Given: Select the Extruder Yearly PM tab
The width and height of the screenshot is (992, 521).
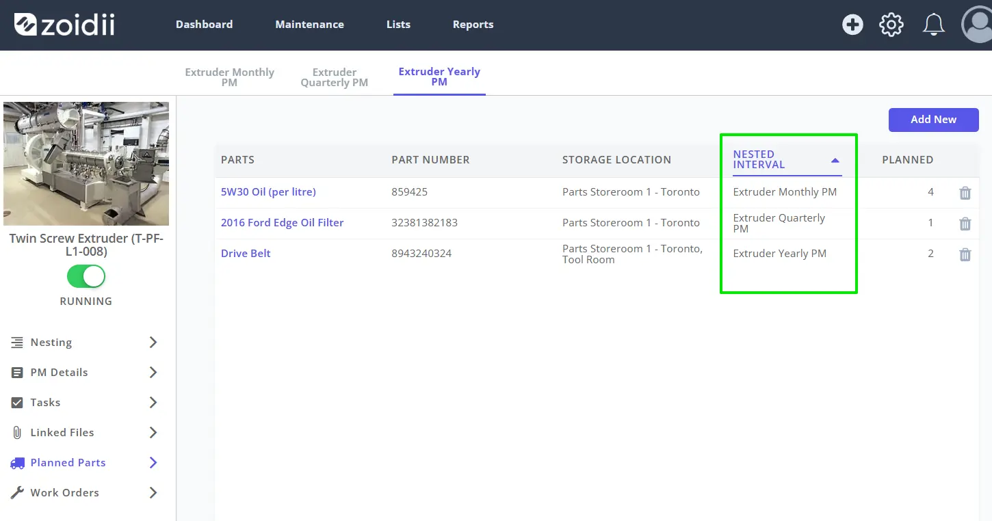Looking at the screenshot, I should pos(439,77).
